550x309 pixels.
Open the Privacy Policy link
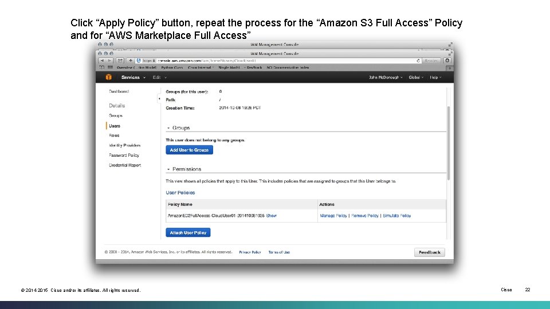pos(250,252)
